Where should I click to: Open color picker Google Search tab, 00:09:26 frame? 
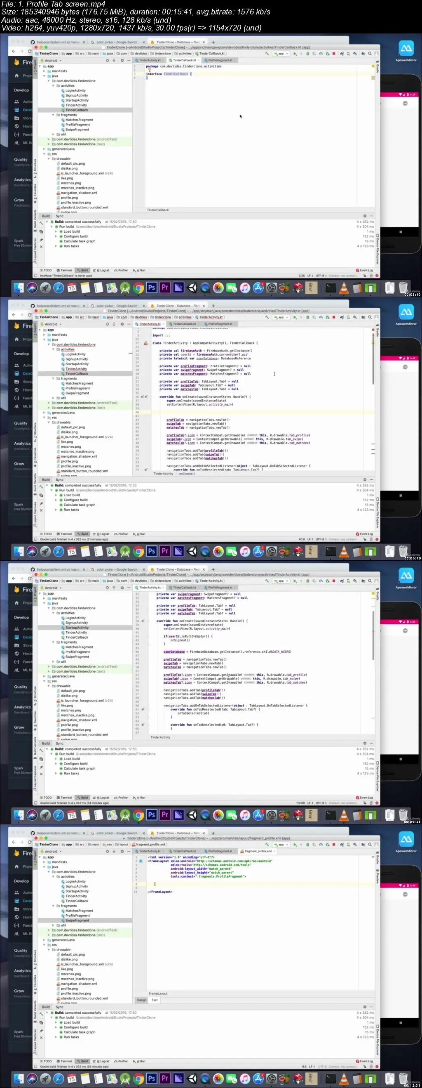click(x=117, y=569)
